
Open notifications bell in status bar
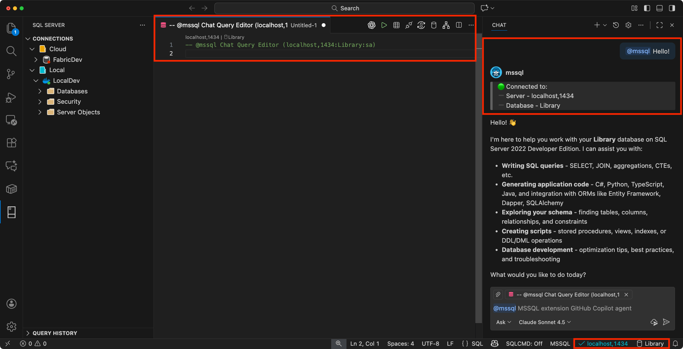coord(675,344)
